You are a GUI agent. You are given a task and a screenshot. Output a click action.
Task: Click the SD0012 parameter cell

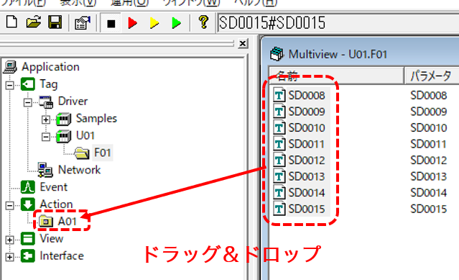tap(429, 161)
